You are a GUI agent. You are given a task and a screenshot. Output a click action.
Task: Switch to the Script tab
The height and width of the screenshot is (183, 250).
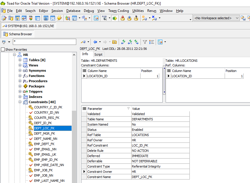coord(98,54)
